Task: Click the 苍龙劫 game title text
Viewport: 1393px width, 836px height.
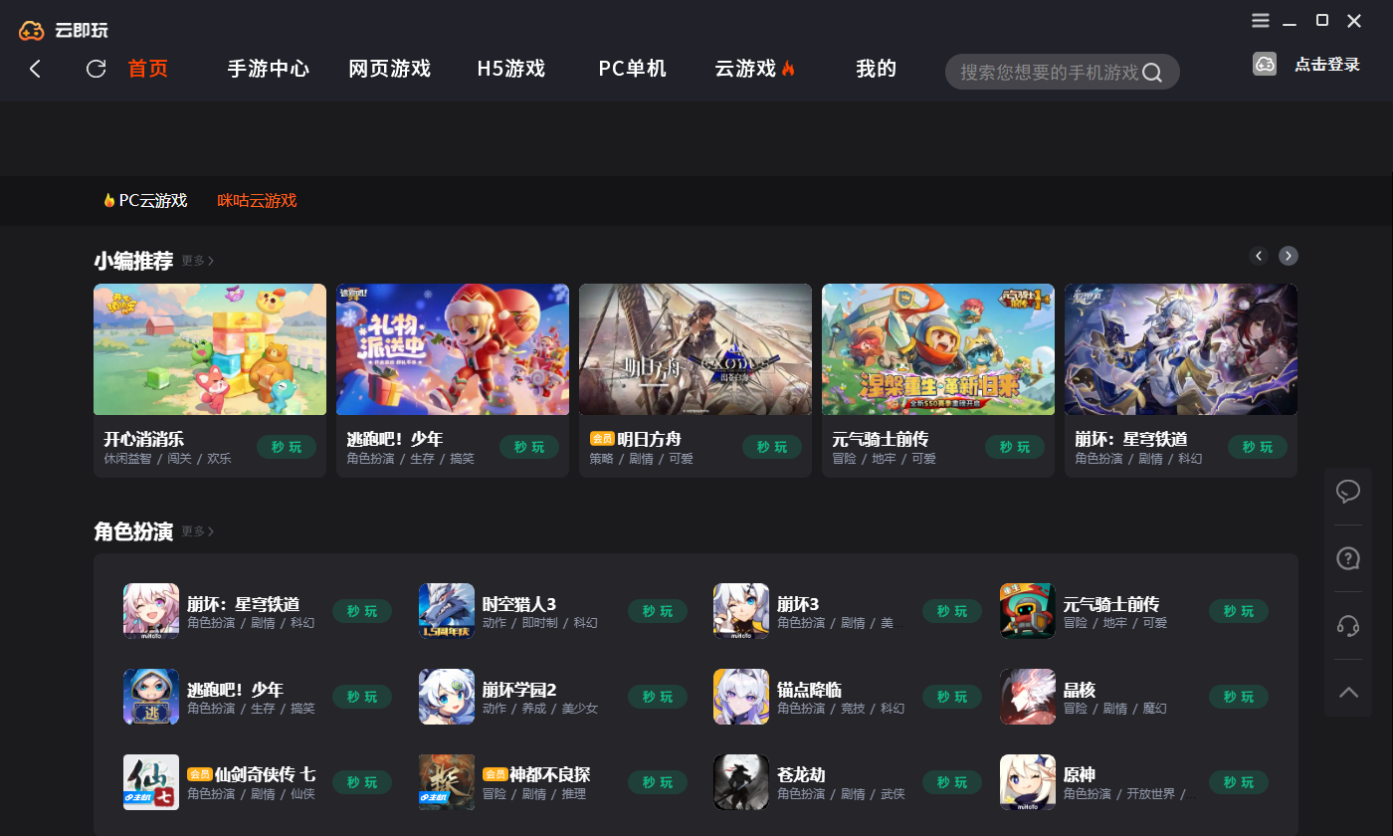Action: tap(802, 774)
